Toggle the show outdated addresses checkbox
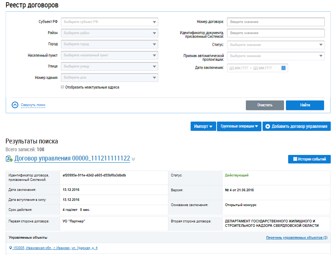Image resolution: width=333 pixels, height=255 pixels. (62, 87)
